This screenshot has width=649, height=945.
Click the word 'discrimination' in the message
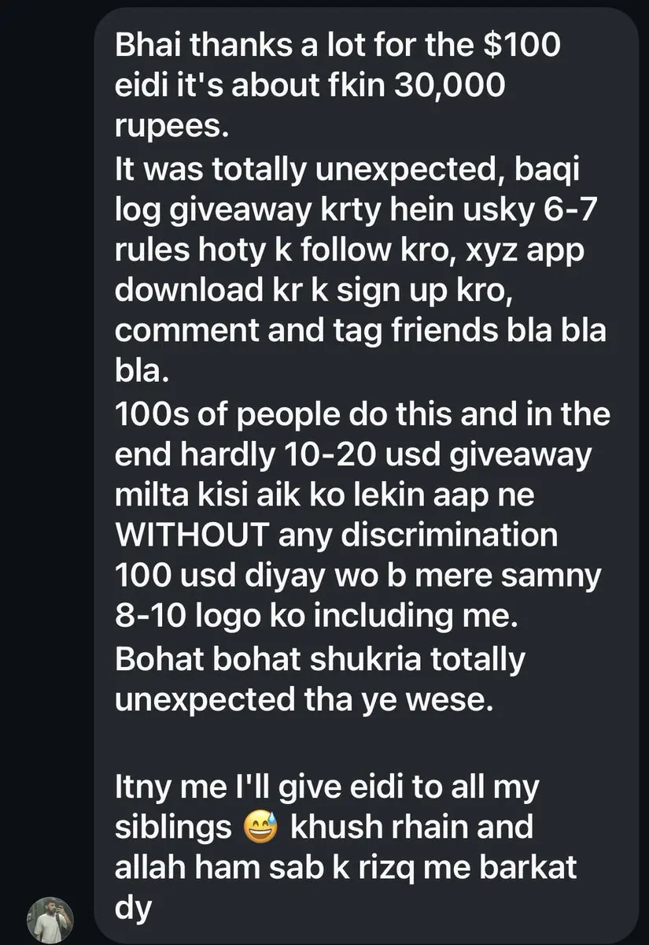pos(451,535)
